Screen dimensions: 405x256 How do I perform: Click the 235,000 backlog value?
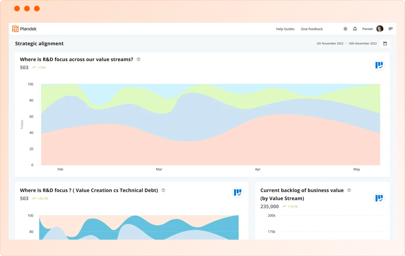(269, 207)
